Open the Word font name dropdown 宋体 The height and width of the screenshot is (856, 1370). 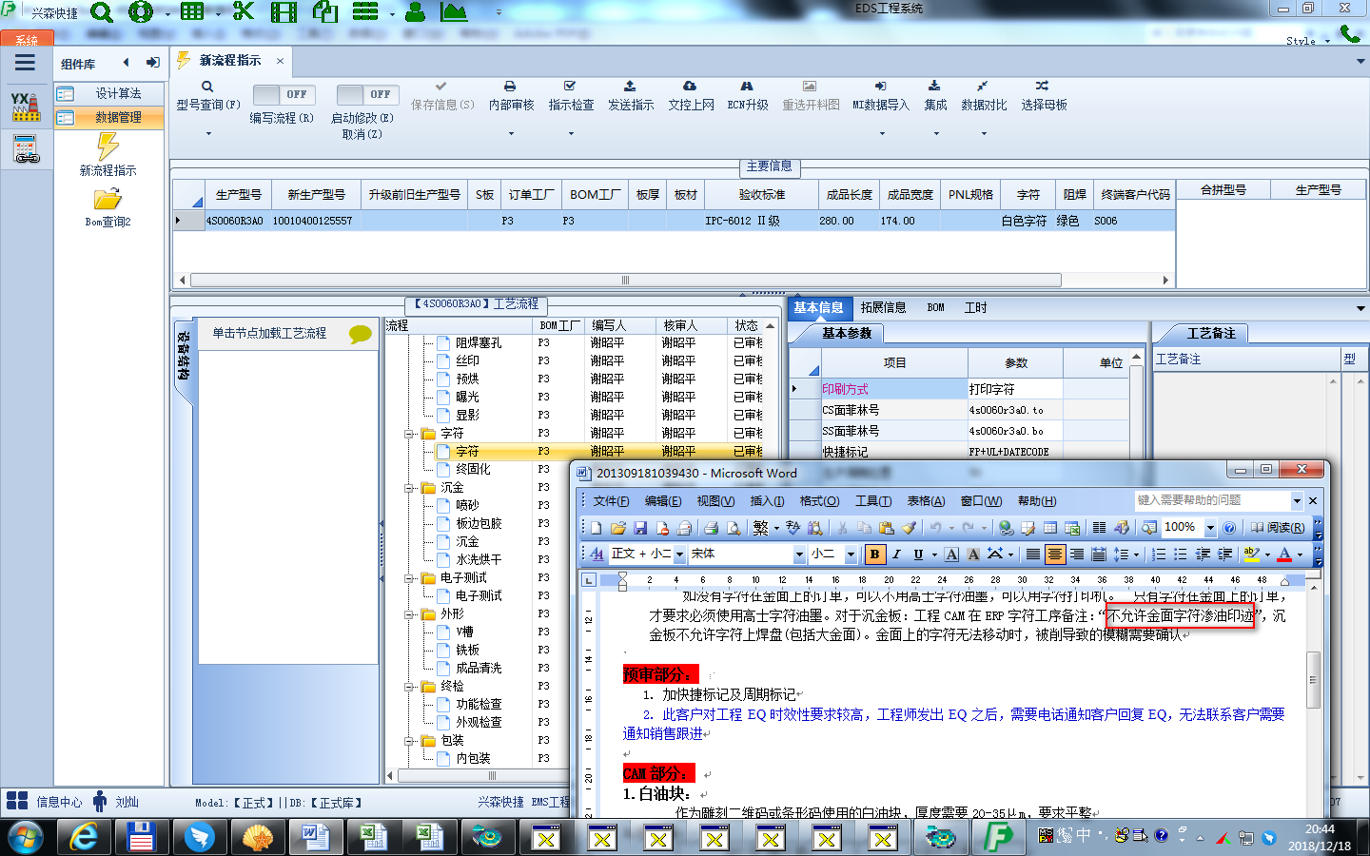(799, 554)
